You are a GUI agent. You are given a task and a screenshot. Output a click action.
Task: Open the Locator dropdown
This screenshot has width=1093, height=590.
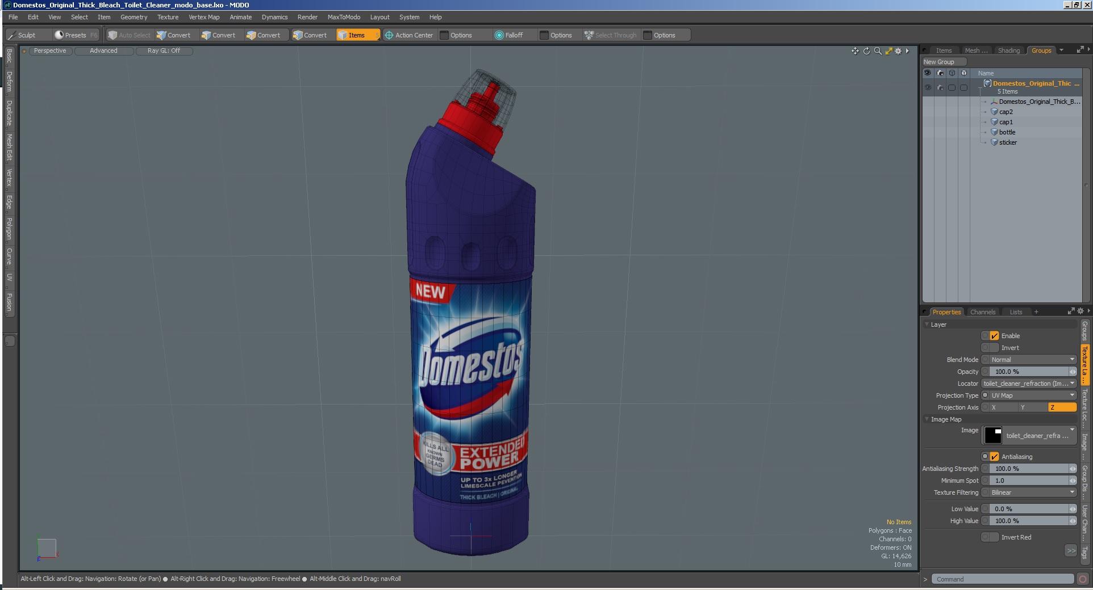[1029, 383]
